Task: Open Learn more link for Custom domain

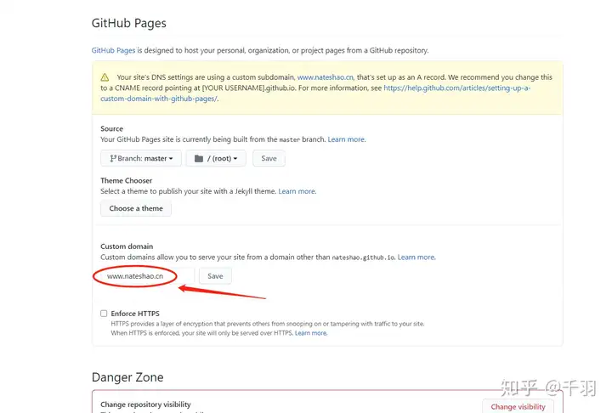Action: tap(416, 257)
